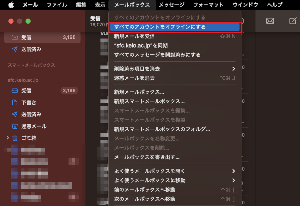Expand the ゴミ箱 folder disclosure arrow
300x206 pixels.
pos(8,138)
